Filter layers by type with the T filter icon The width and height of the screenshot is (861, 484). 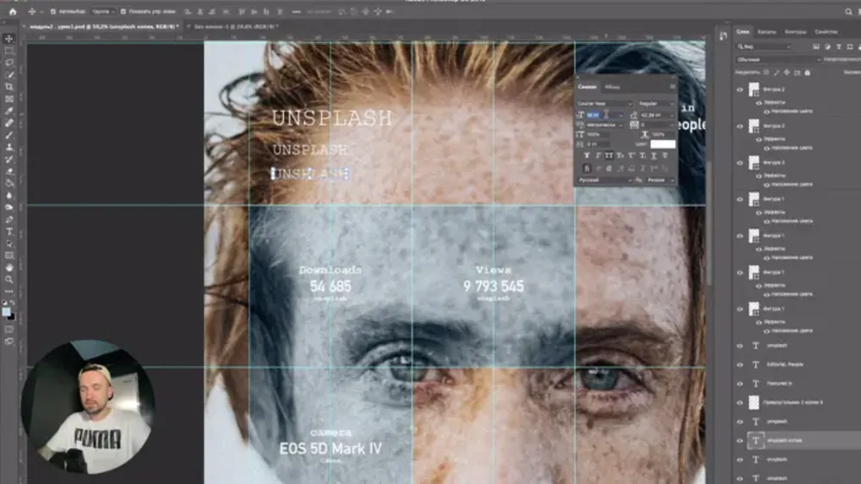(x=839, y=47)
